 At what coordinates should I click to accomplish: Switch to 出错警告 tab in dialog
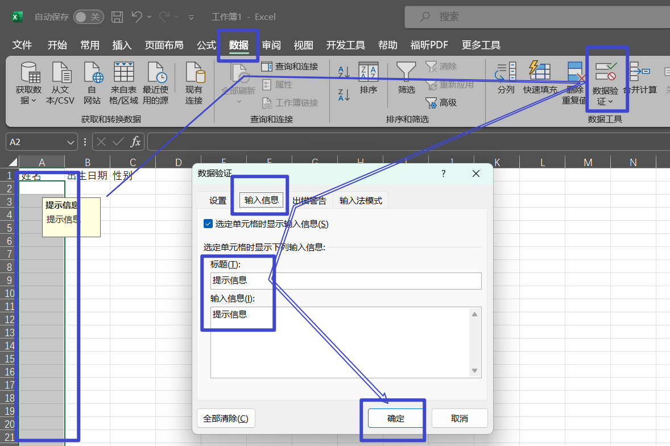pyautogui.click(x=309, y=200)
